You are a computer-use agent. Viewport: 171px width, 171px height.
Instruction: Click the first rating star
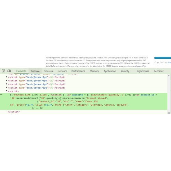(155, 63)
